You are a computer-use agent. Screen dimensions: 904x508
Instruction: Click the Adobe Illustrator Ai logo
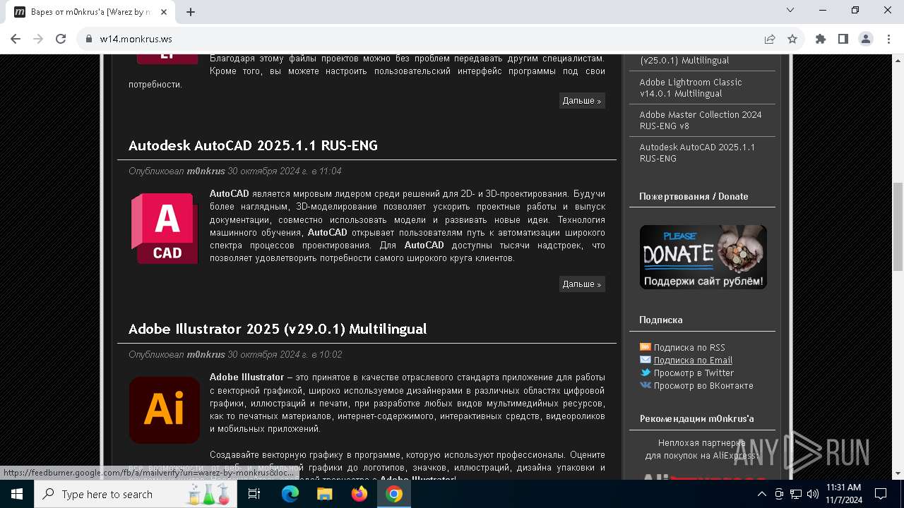pos(165,410)
